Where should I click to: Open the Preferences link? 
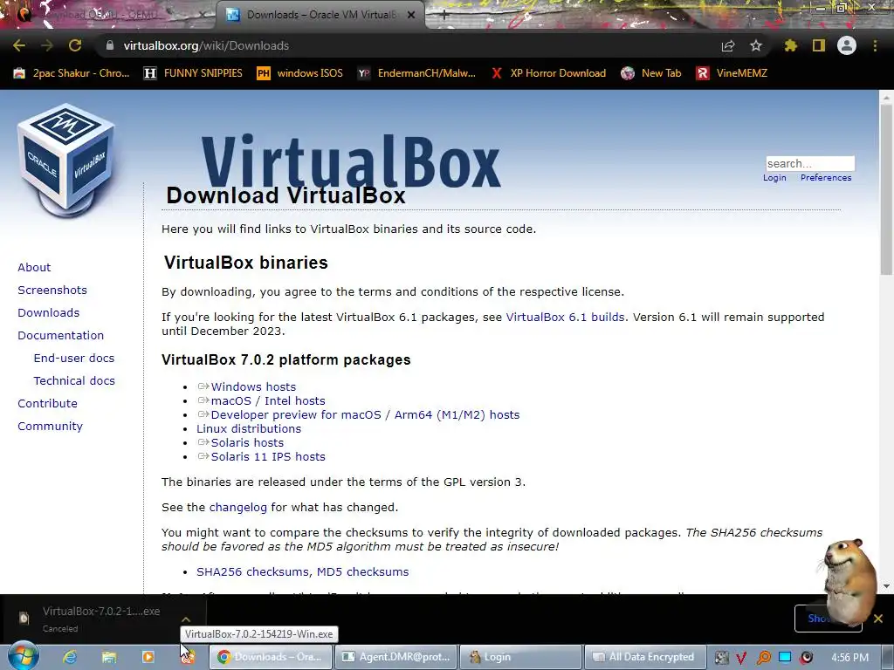(826, 178)
